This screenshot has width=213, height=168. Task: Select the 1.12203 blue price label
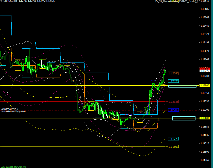tap(173, 110)
